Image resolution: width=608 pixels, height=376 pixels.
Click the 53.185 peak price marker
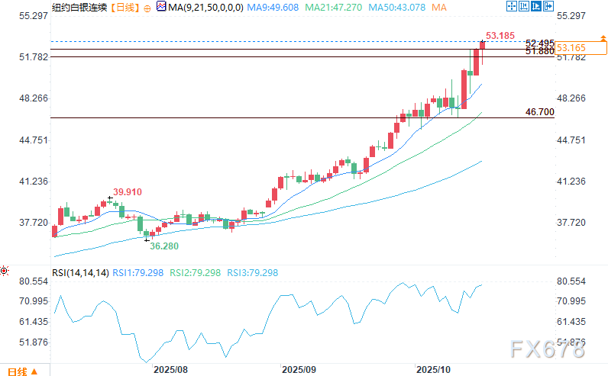(500, 35)
